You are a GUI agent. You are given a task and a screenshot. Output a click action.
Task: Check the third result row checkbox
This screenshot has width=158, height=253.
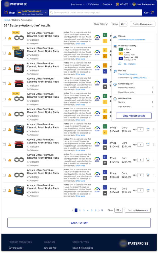[4, 68]
